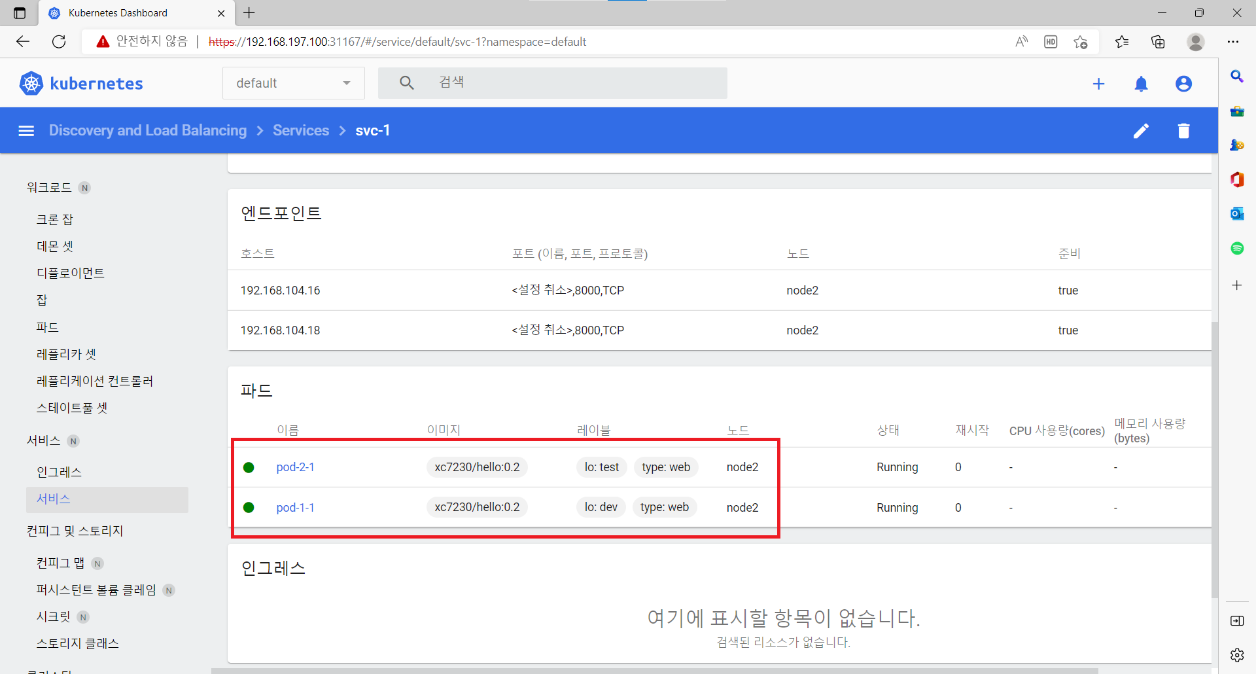The image size is (1256, 674).
Task: Add a site with sidebar plus icon
Action: click(1237, 285)
